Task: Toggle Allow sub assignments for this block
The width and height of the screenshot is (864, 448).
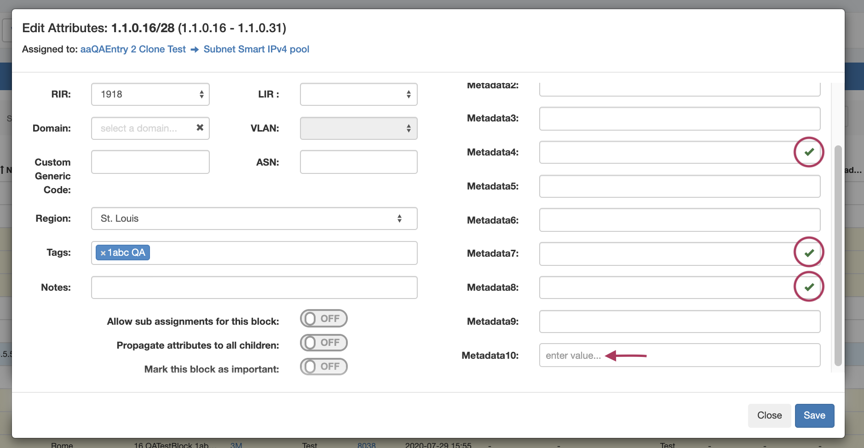Action: [x=323, y=318]
